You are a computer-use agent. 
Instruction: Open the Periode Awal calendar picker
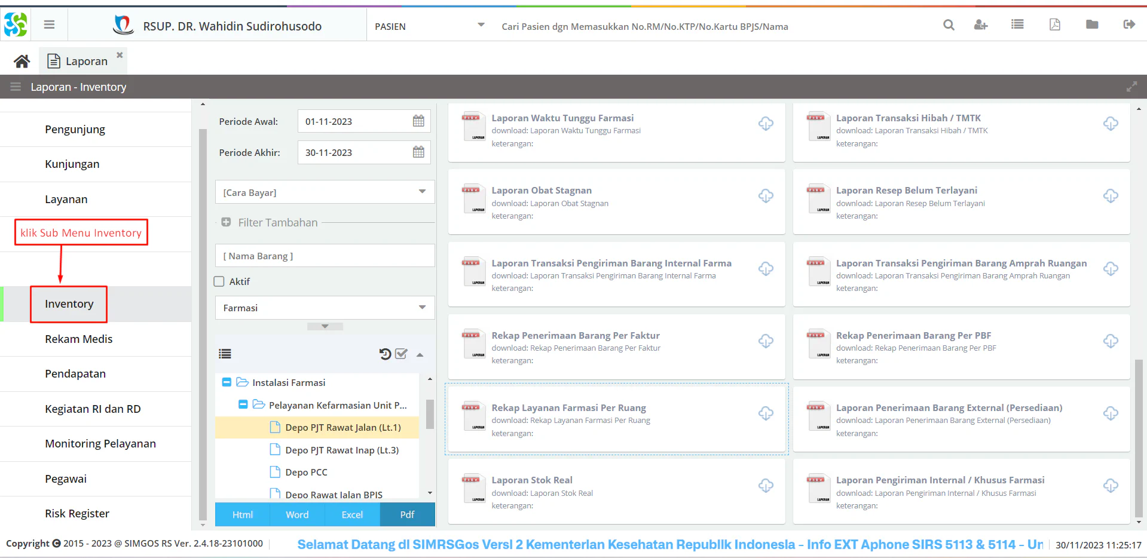[x=418, y=121]
